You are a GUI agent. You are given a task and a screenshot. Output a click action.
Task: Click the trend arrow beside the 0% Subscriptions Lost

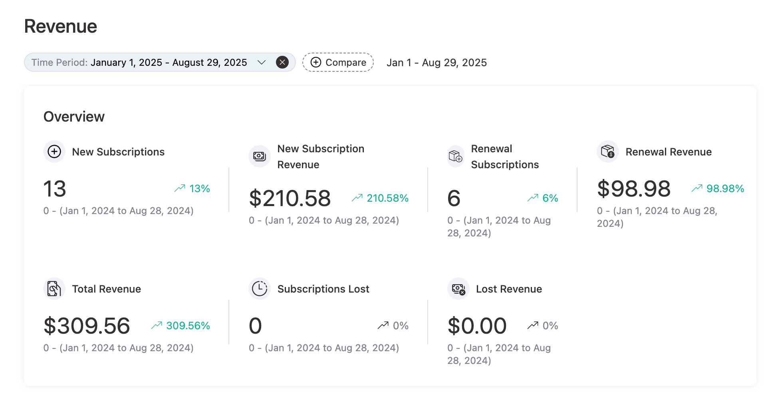(x=383, y=325)
